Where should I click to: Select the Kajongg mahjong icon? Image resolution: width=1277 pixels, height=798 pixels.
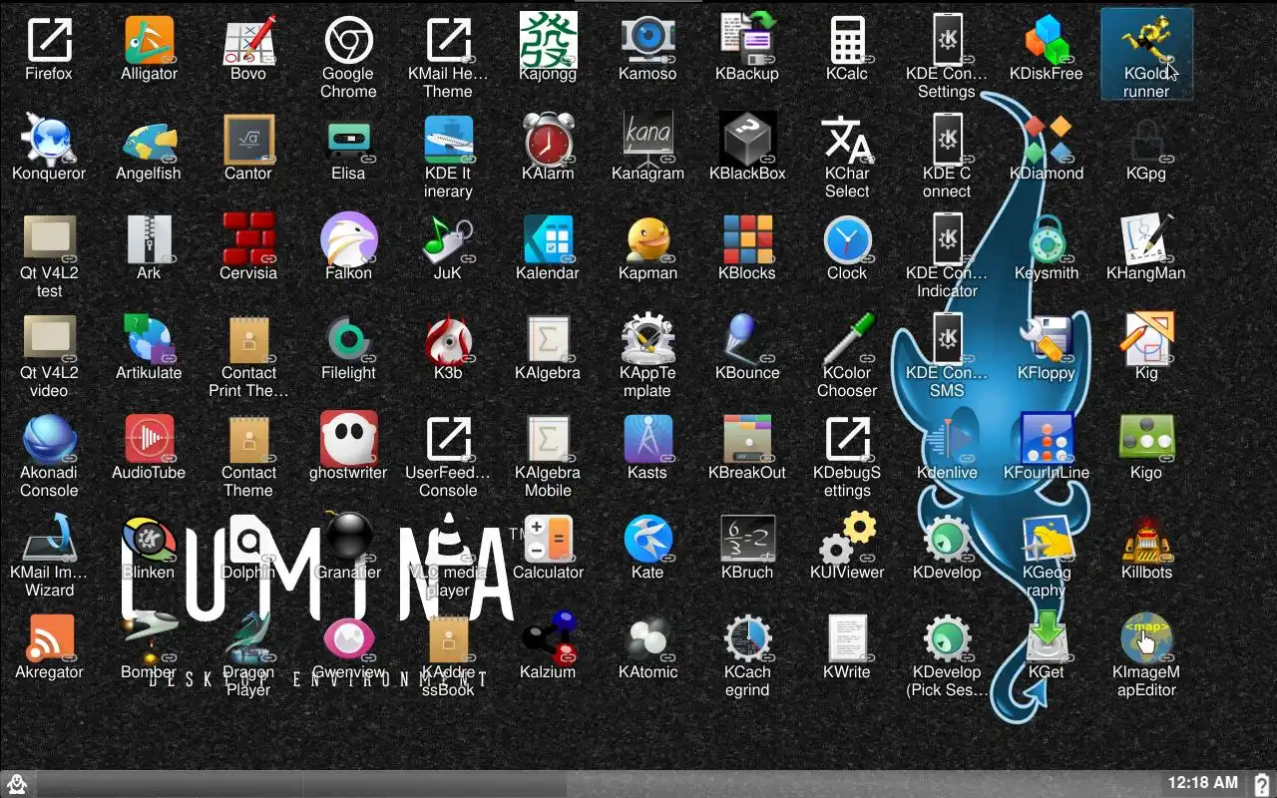pos(548,40)
